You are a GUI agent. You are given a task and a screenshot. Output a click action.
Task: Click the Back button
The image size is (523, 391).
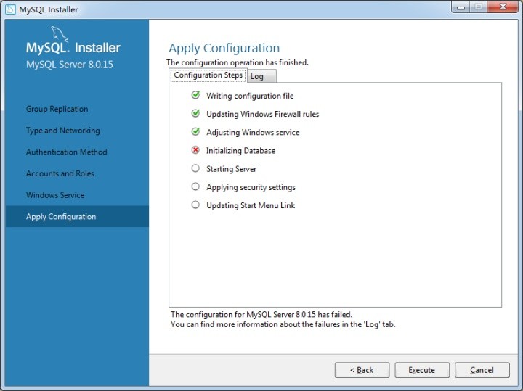tap(362, 370)
